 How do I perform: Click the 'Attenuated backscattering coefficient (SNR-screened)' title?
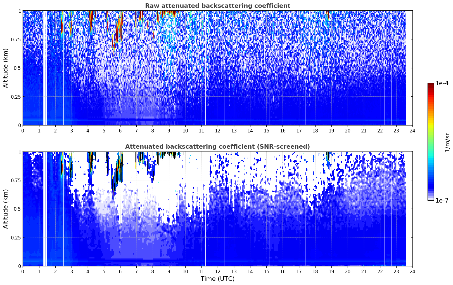point(217,147)
